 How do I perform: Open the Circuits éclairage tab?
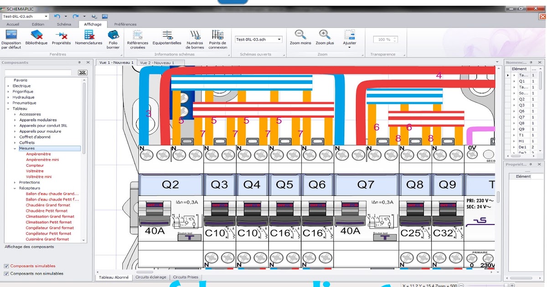click(x=151, y=277)
